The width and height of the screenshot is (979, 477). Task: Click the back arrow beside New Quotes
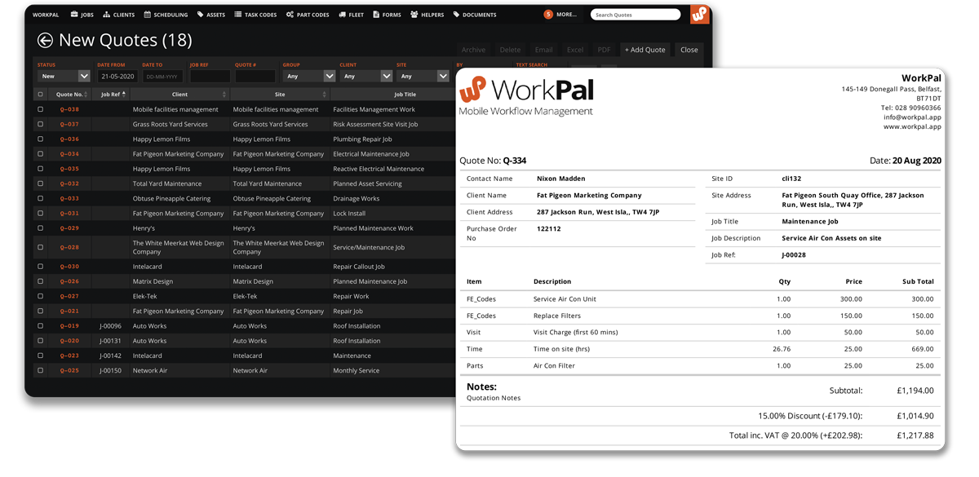point(45,41)
